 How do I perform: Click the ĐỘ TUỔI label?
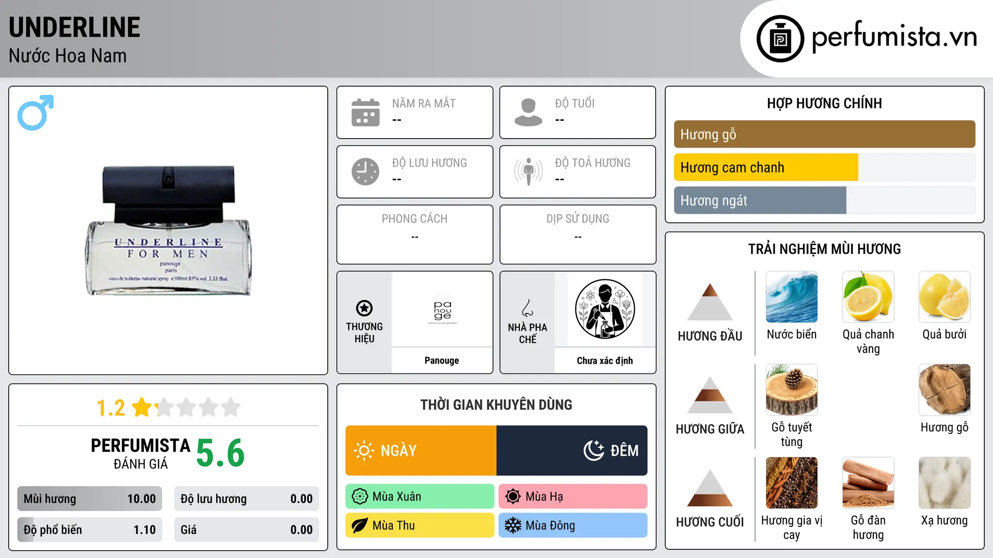[575, 103]
